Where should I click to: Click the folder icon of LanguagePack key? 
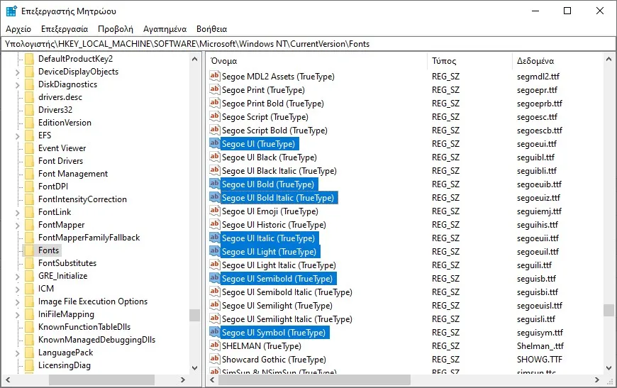(x=29, y=353)
